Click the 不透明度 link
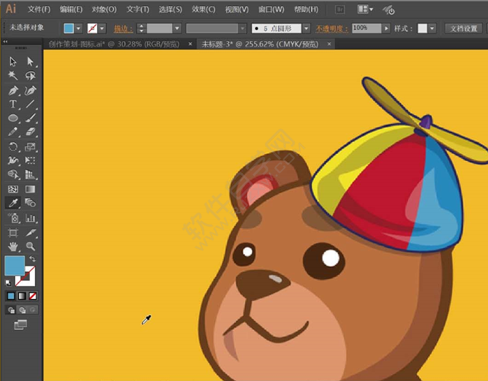488x381 pixels. pyautogui.click(x=331, y=29)
